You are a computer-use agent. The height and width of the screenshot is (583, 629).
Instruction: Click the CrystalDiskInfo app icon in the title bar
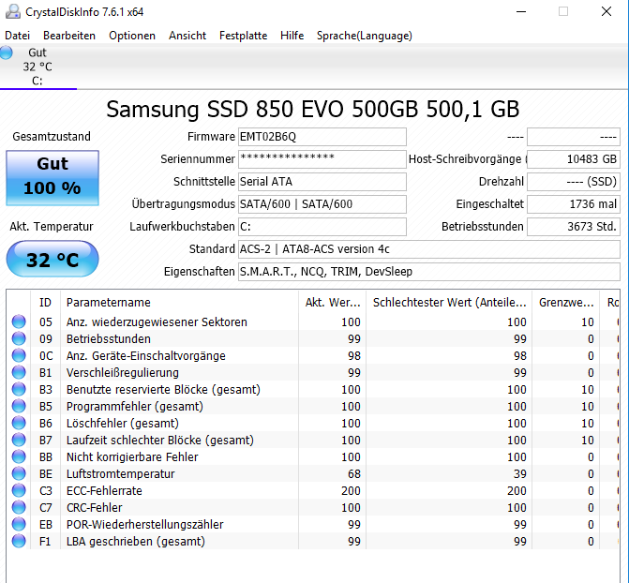(13, 11)
